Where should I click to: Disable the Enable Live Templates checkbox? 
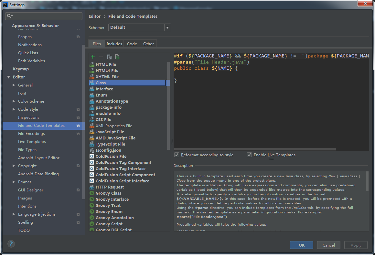tap(249, 155)
